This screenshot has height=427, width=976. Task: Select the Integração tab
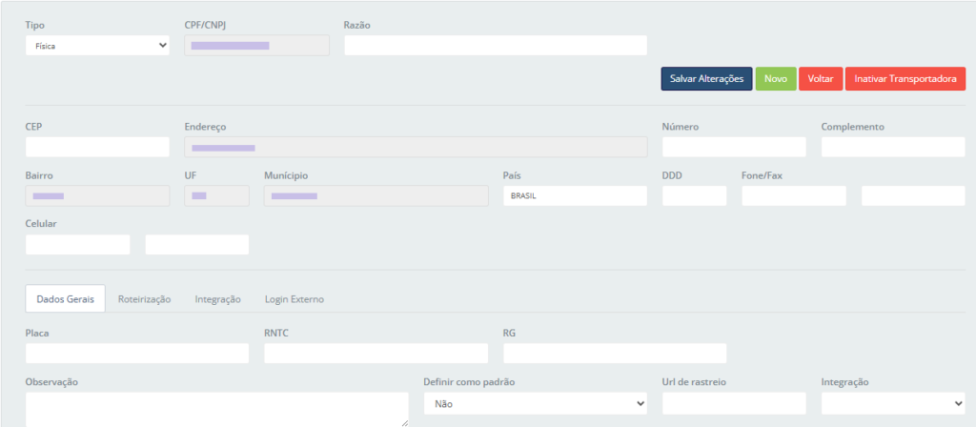pyautogui.click(x=217, y=299)
